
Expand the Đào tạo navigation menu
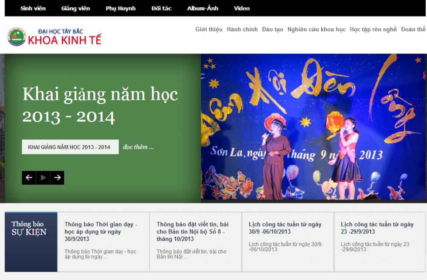[x=273, y=30]
